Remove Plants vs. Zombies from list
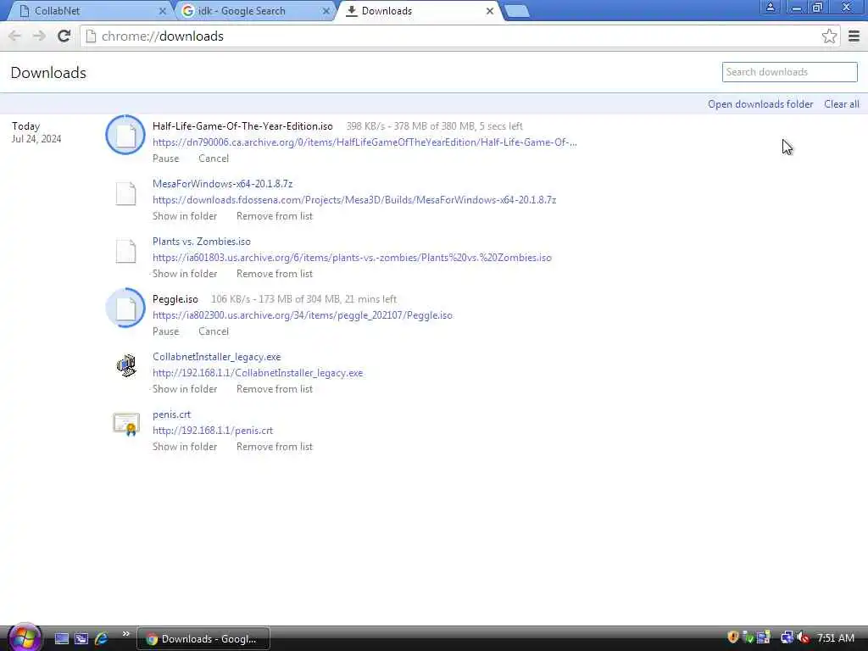 [x=274, y=274]
